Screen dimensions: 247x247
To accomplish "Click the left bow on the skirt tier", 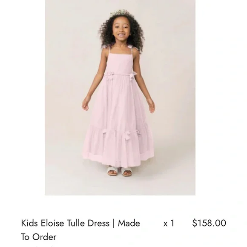I will tap(104, 132).
